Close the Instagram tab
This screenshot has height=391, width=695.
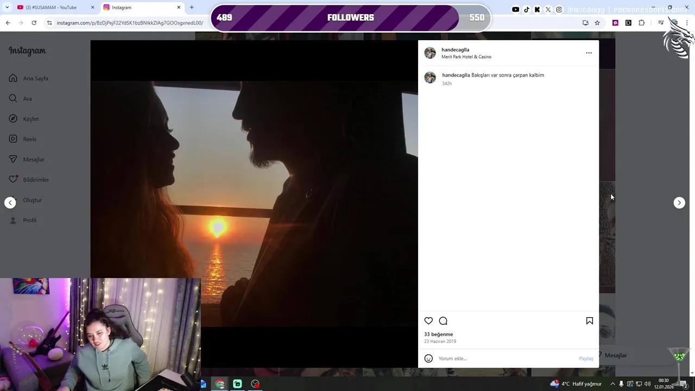click(x=179, y=8)
